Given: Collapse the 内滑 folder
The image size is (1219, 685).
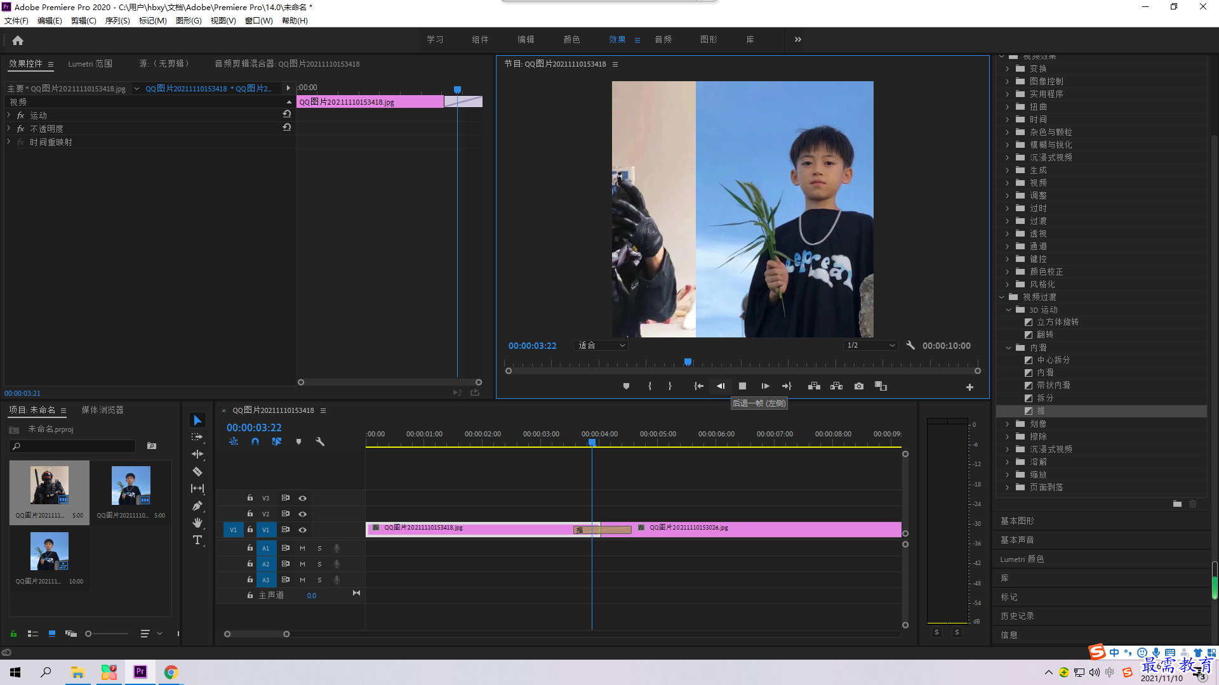Looking at the screenshot, I should [x=1009, y=348].
